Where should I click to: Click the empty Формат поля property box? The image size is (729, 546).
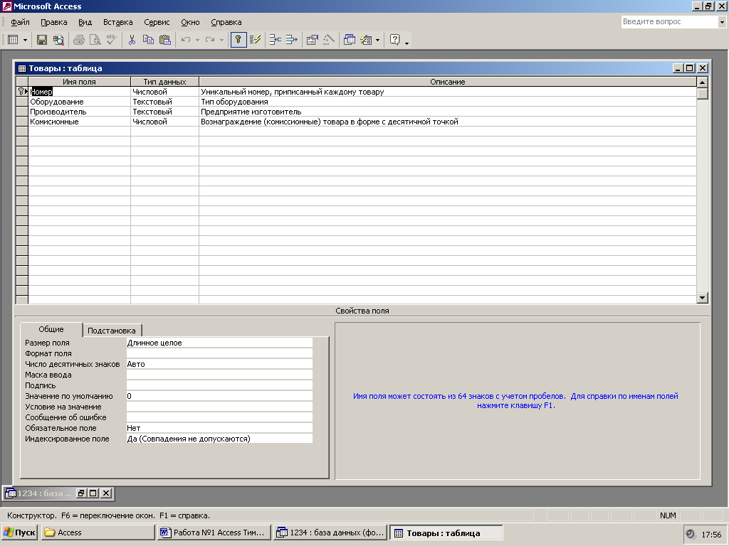[x=219, y=353]
